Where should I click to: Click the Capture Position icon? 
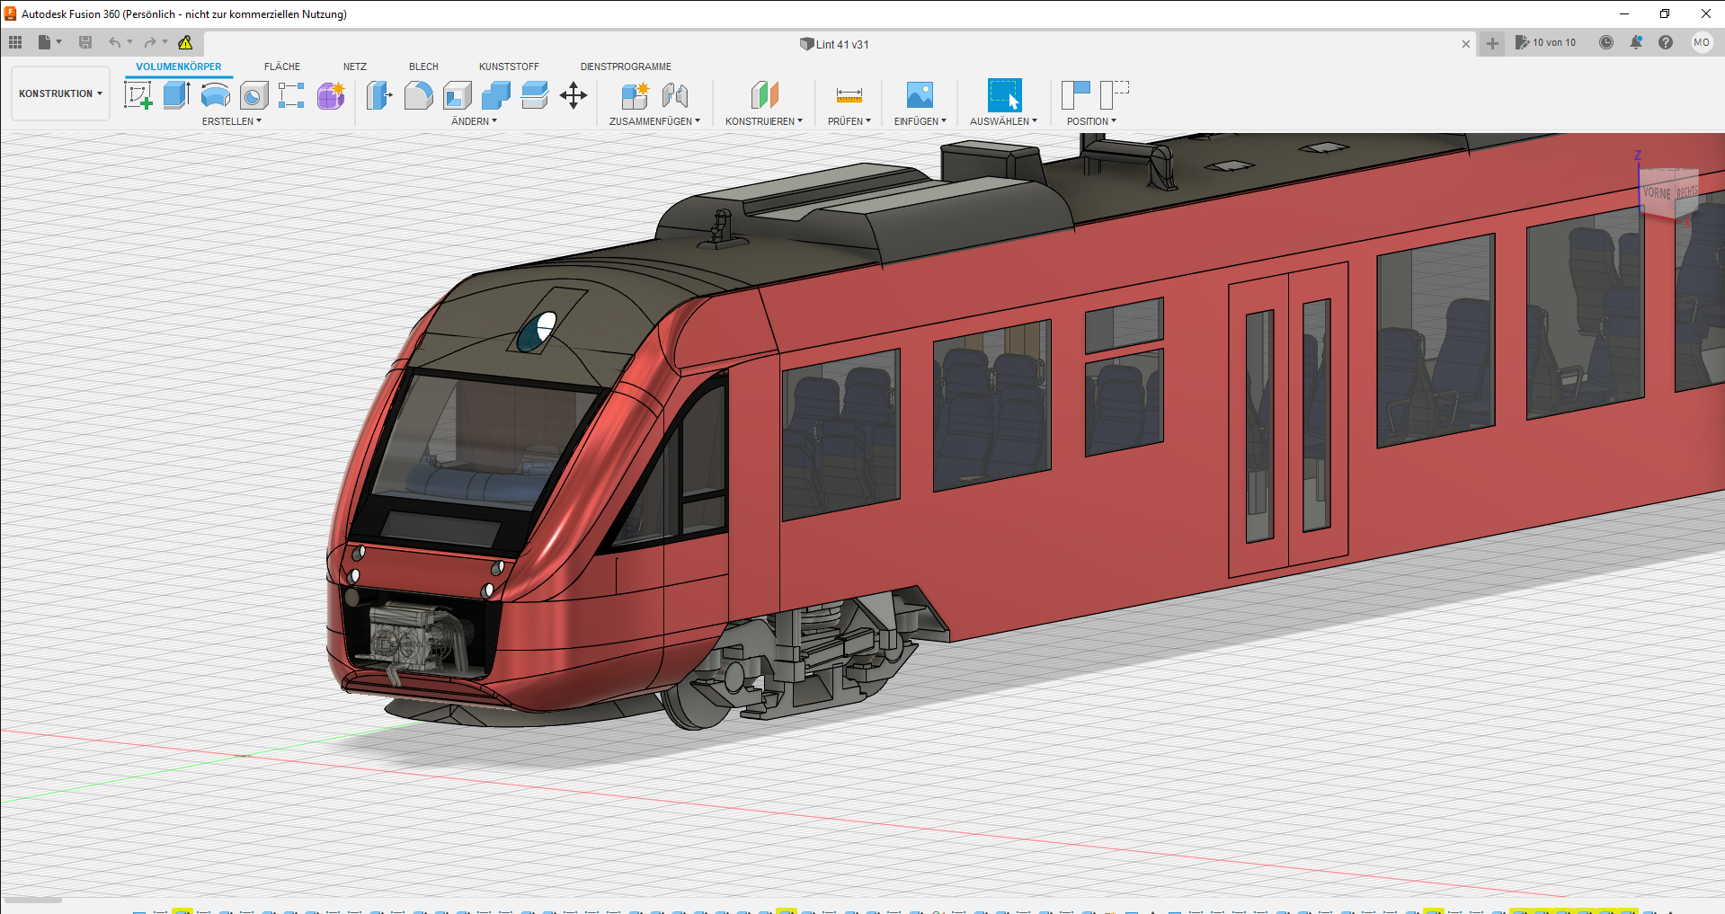pos(1076,95)
